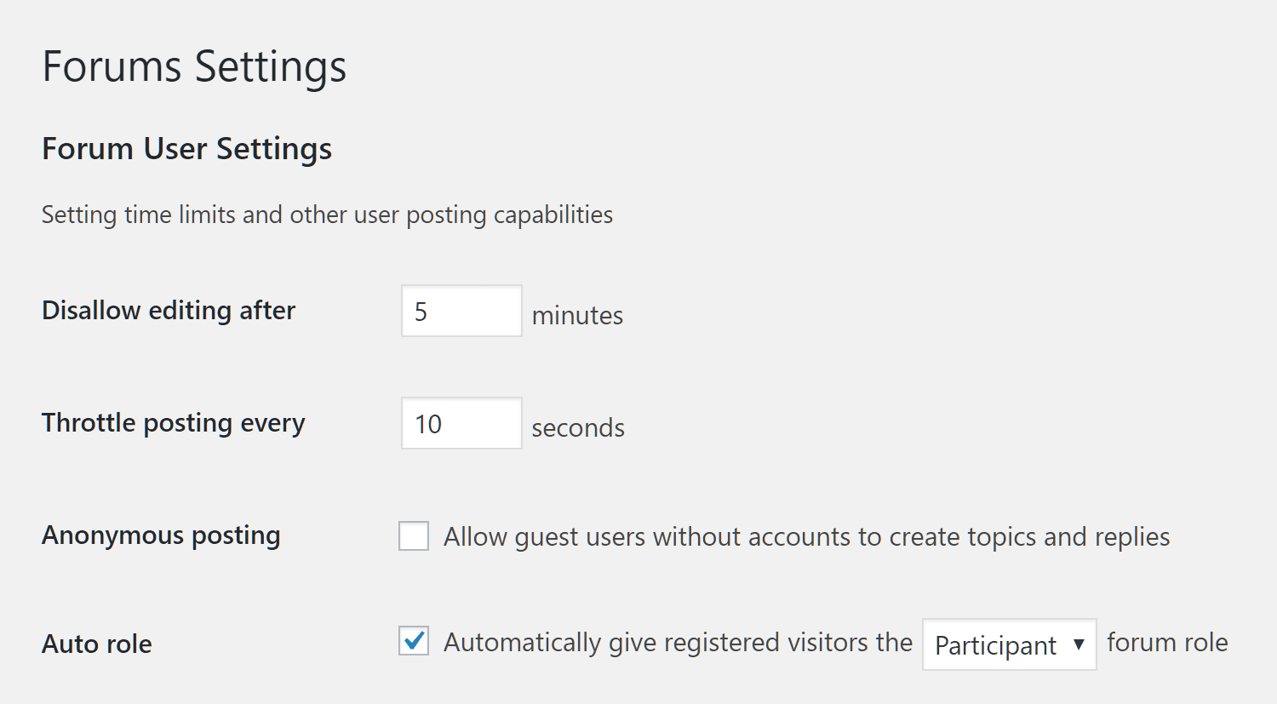Click the dropdown arrow beside Participant
Viewport: 1277px width, 704px height.
pyautogui.click(x=1079, y=645)
